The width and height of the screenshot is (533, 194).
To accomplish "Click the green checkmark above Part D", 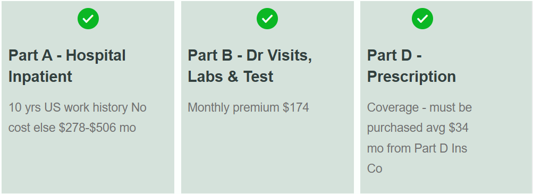I will coord(422,19).
